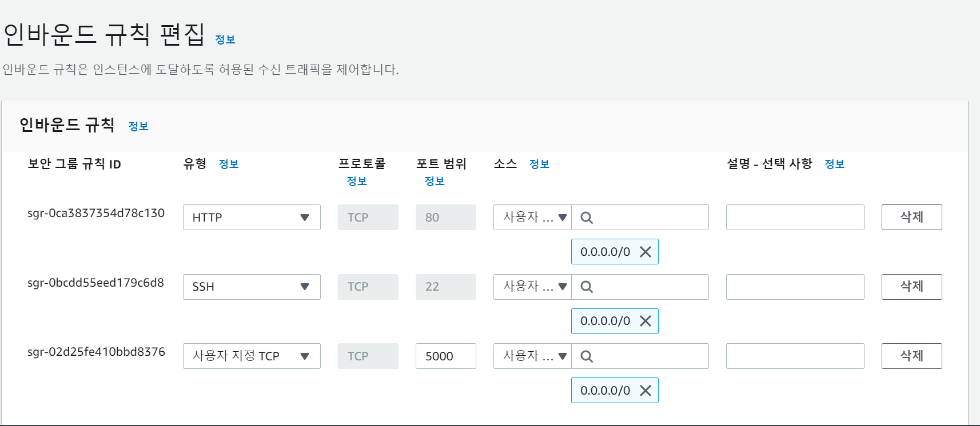980x426 pixels.
Task: Click search icon in port 5000 rule source field
Action: point(587,356)
